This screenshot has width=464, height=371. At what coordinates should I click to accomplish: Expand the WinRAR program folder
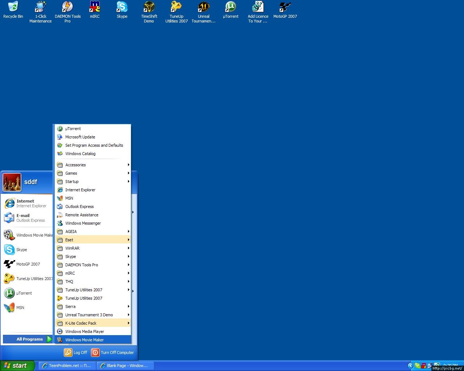(93, 248)
